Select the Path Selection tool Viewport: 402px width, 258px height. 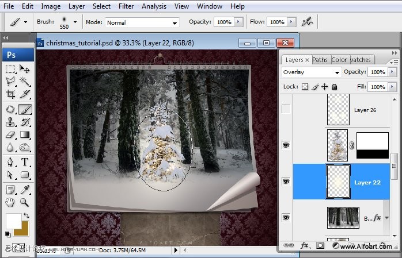10,175
